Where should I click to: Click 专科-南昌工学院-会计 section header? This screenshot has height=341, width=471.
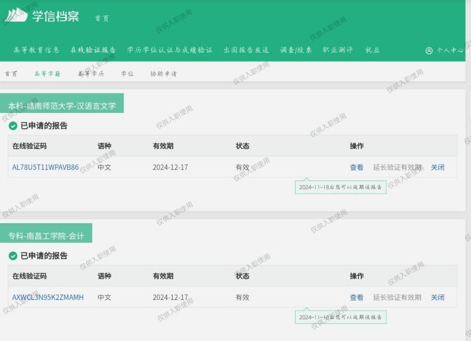[x=46, y=233]
